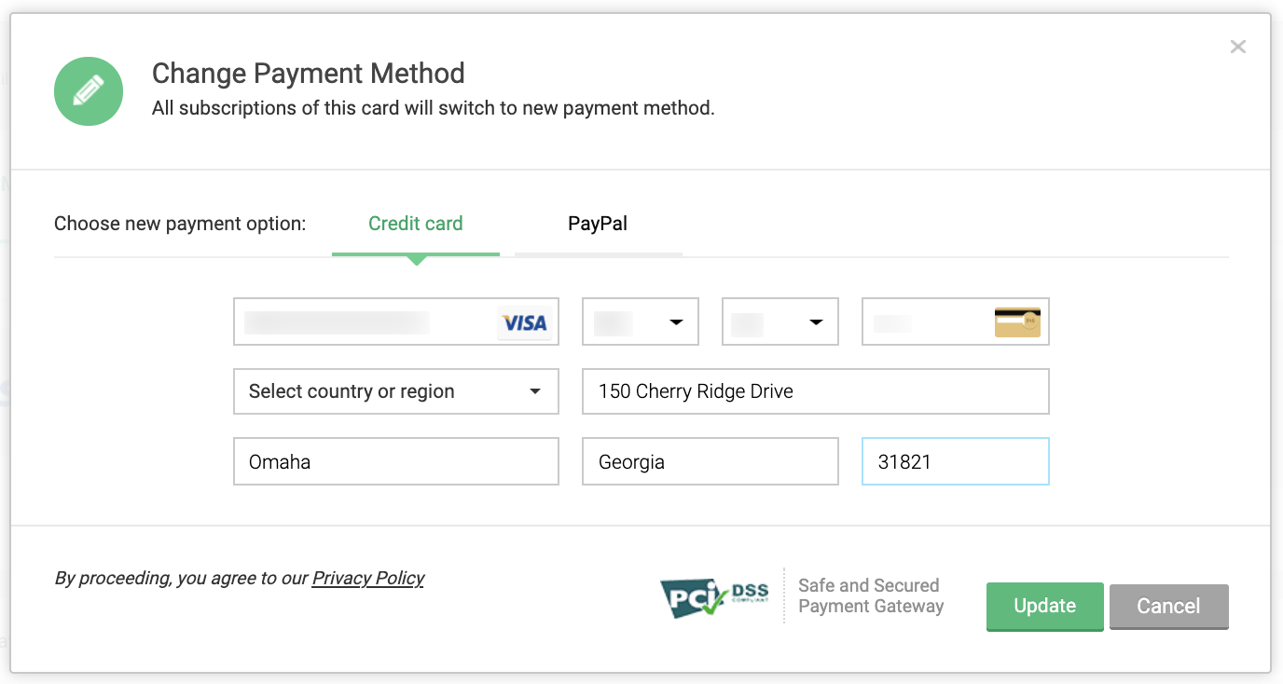Click the state field containing Georgia

click(710, 461)
